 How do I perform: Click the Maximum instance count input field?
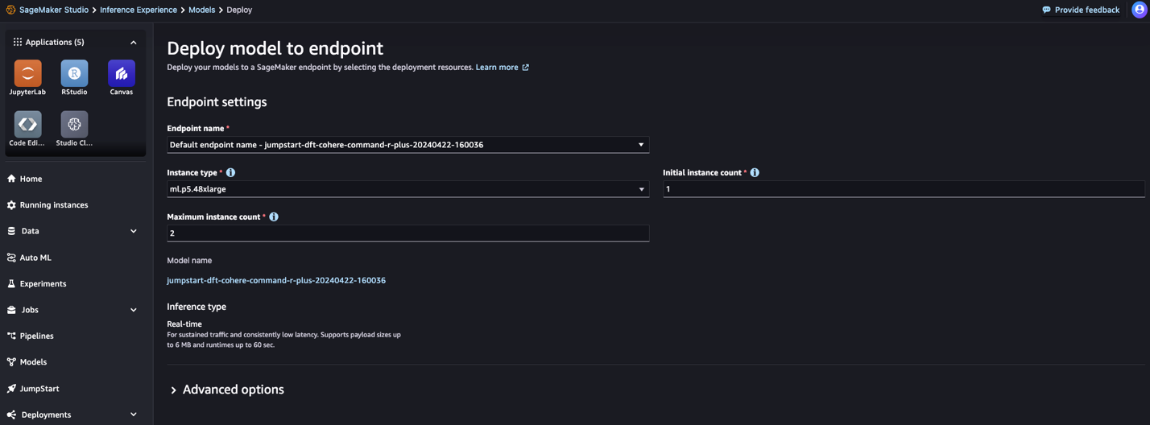407,233
